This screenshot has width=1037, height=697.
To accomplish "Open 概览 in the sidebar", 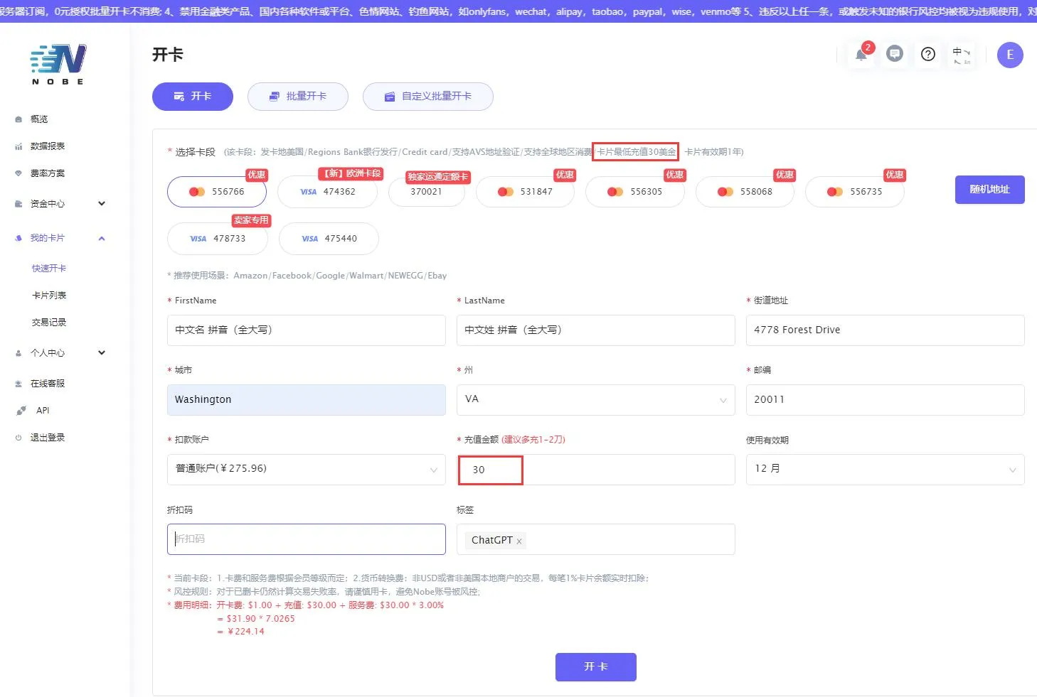I will 39,119.
